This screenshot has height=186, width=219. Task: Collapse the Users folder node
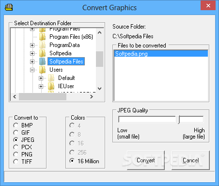32,70
